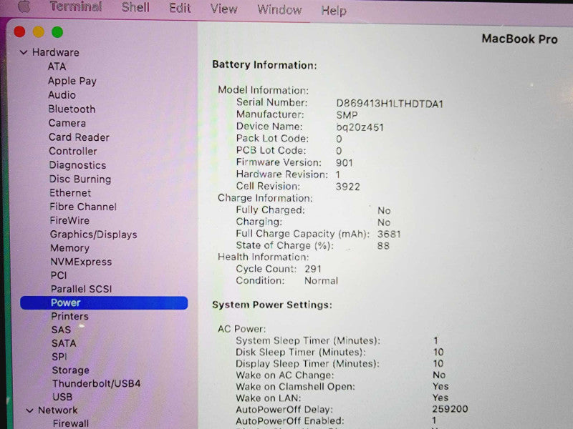Click cell revision value 3922

347,187
